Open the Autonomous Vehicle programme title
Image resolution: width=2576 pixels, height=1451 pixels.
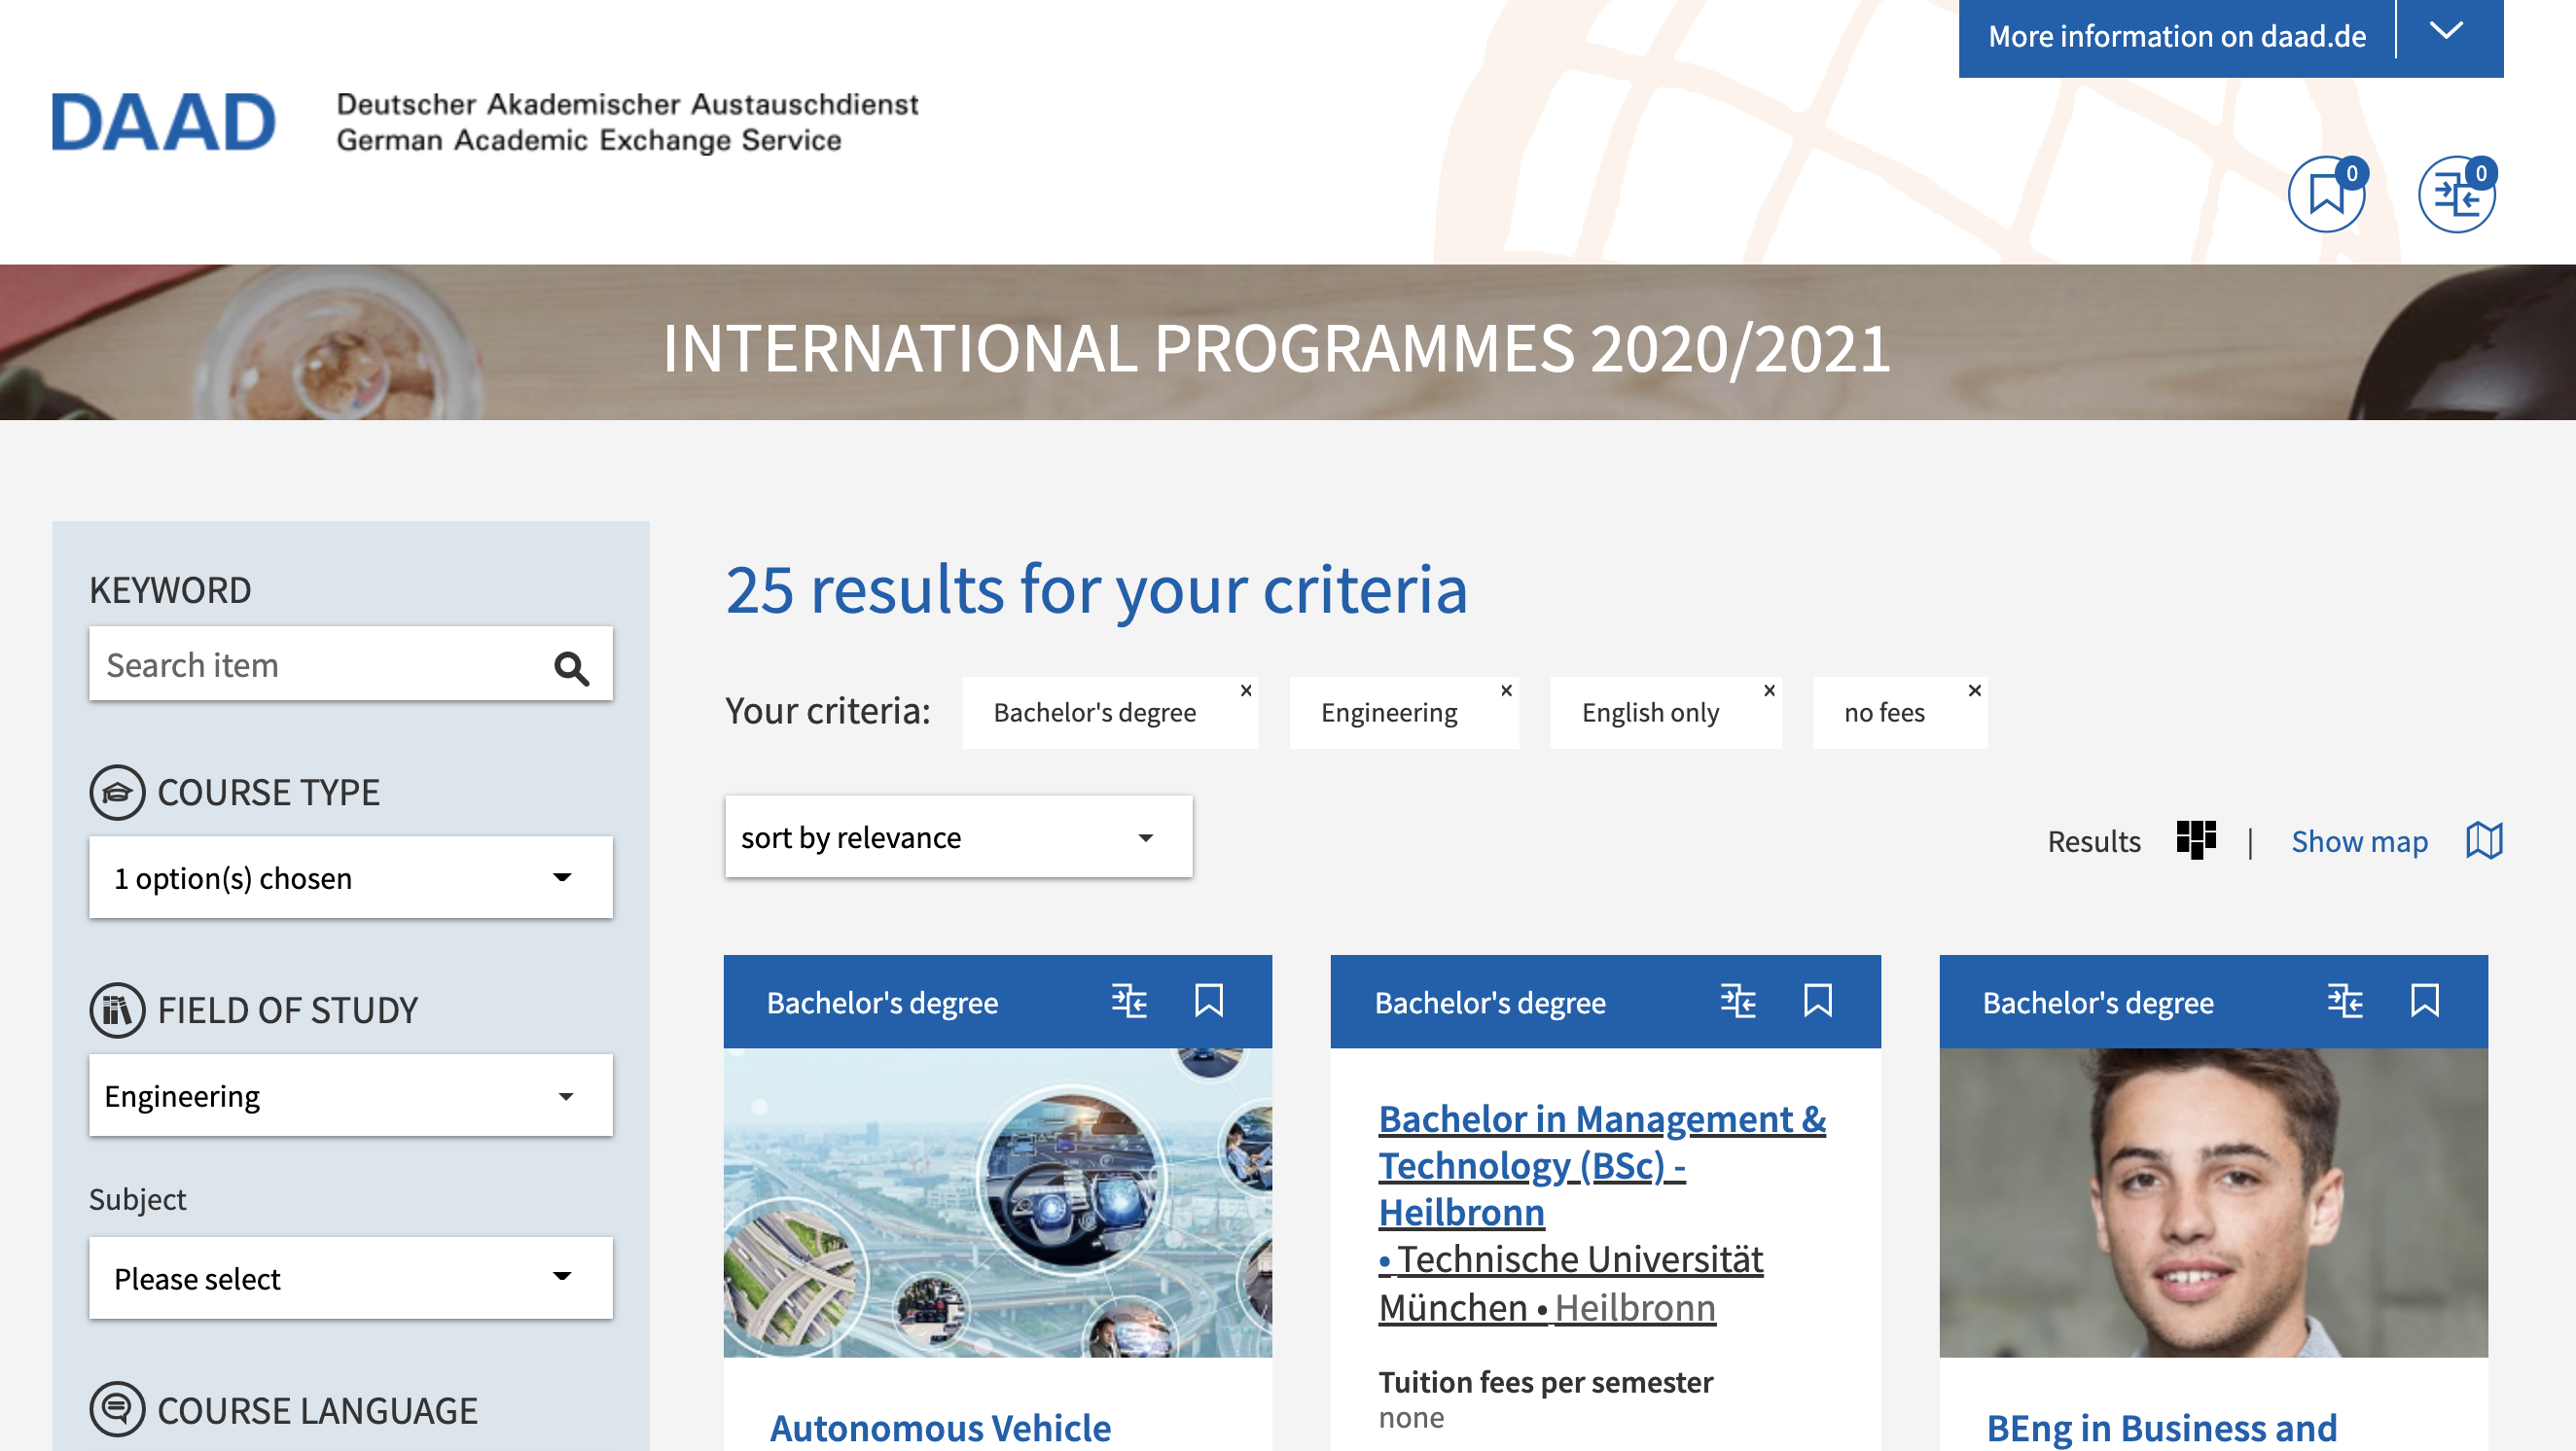pyautogui.click(x=940, y=1427)
